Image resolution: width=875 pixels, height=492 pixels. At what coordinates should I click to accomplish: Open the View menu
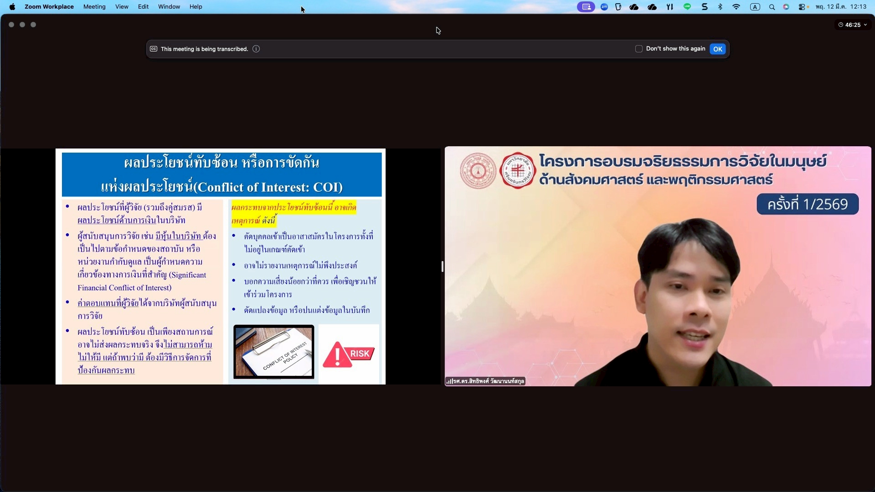coord(122,7)
